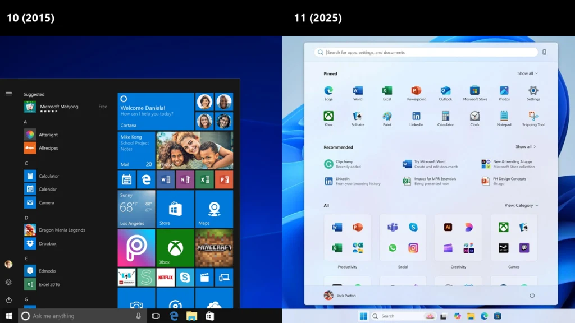Open 'Impact for MPR Essentials' recommended file
The height and width of the screenshot is (323, 575).
(430, 181)
